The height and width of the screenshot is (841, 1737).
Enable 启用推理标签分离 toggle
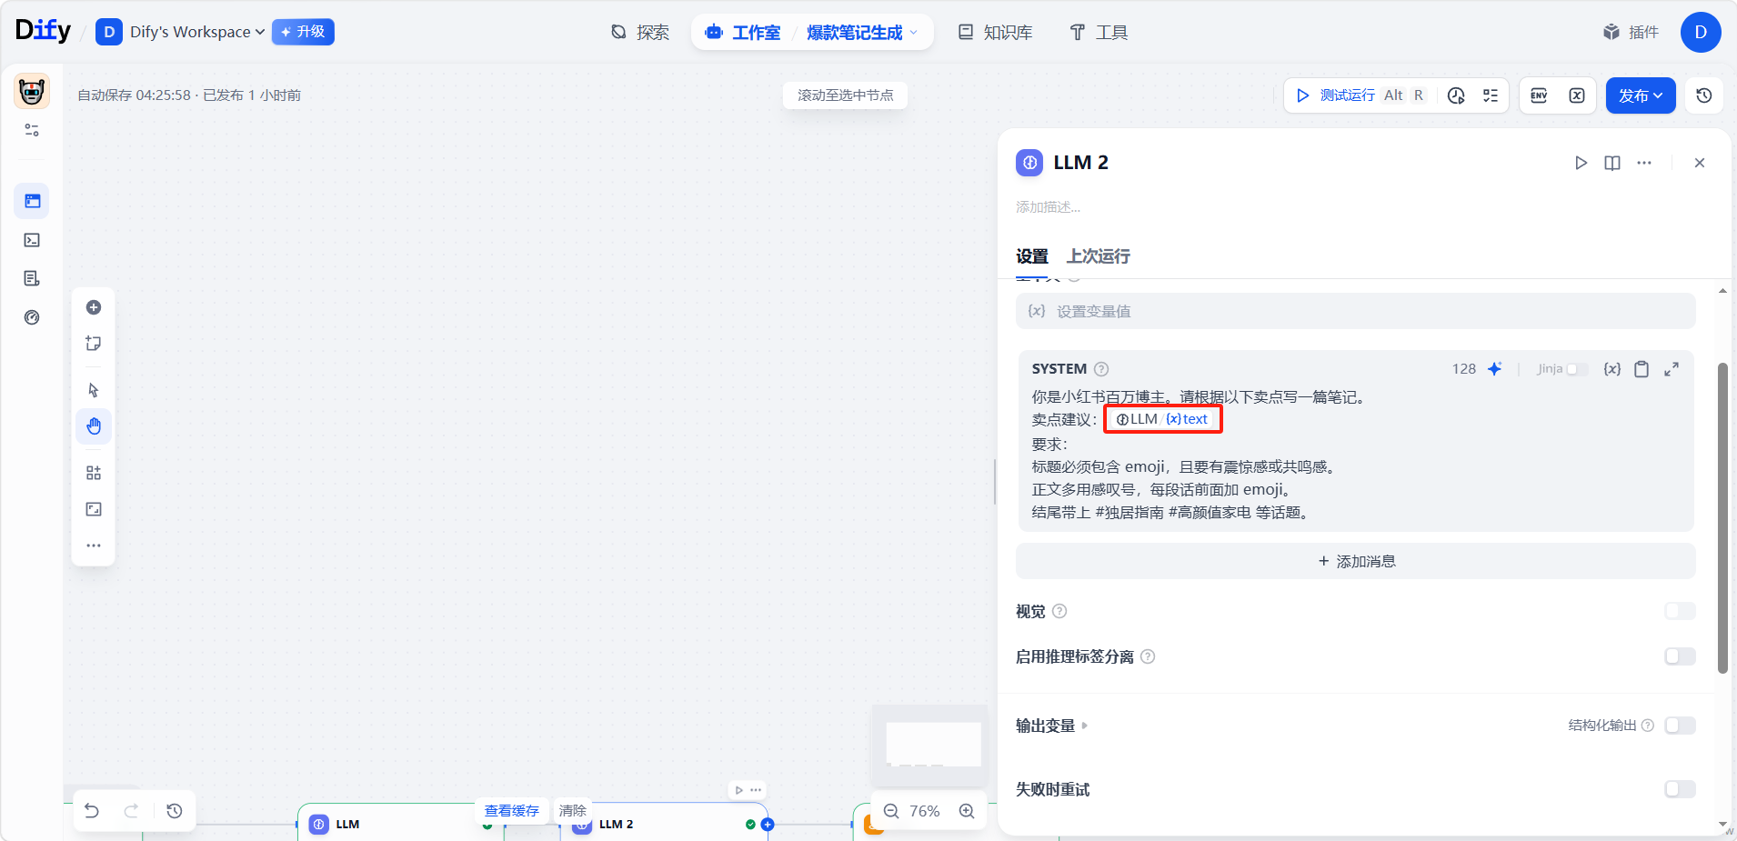1679,656
